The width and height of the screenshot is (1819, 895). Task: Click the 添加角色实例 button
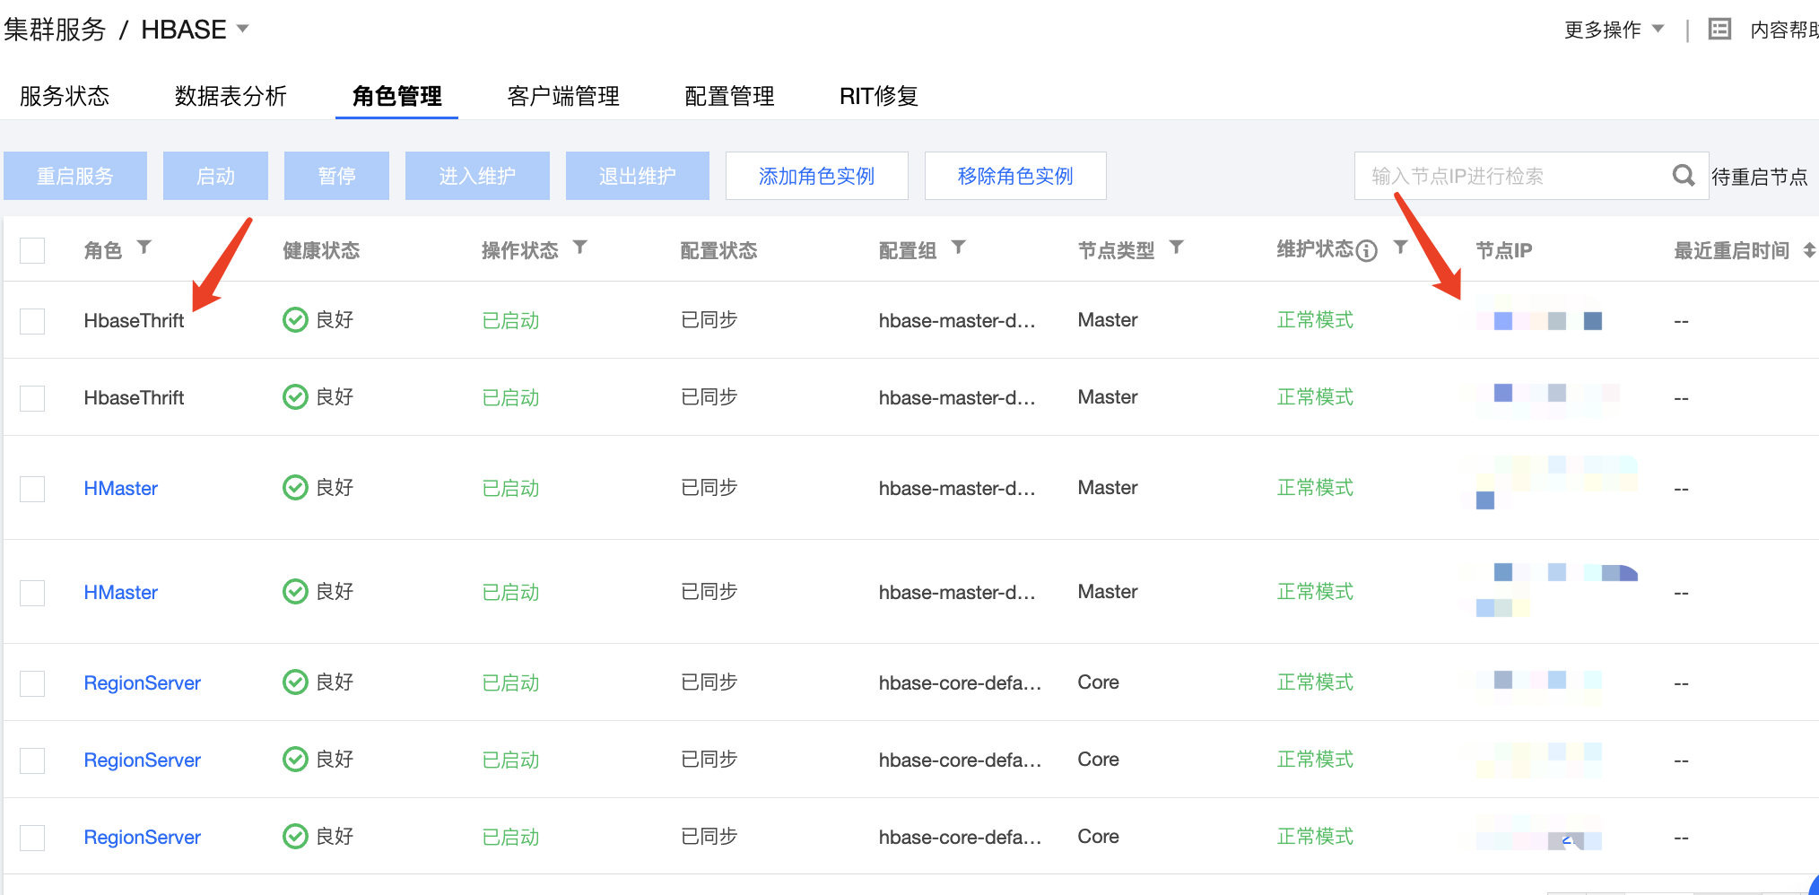(816, 175)
